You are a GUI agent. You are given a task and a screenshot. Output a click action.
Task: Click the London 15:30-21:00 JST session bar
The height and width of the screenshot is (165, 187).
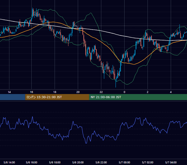pos(57,97)
